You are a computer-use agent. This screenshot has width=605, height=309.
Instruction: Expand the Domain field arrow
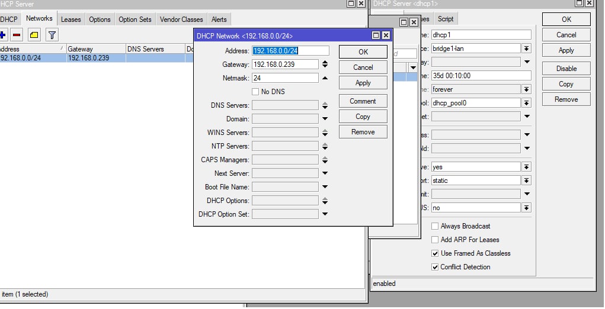pyautogui.click(x=325, y=118)
